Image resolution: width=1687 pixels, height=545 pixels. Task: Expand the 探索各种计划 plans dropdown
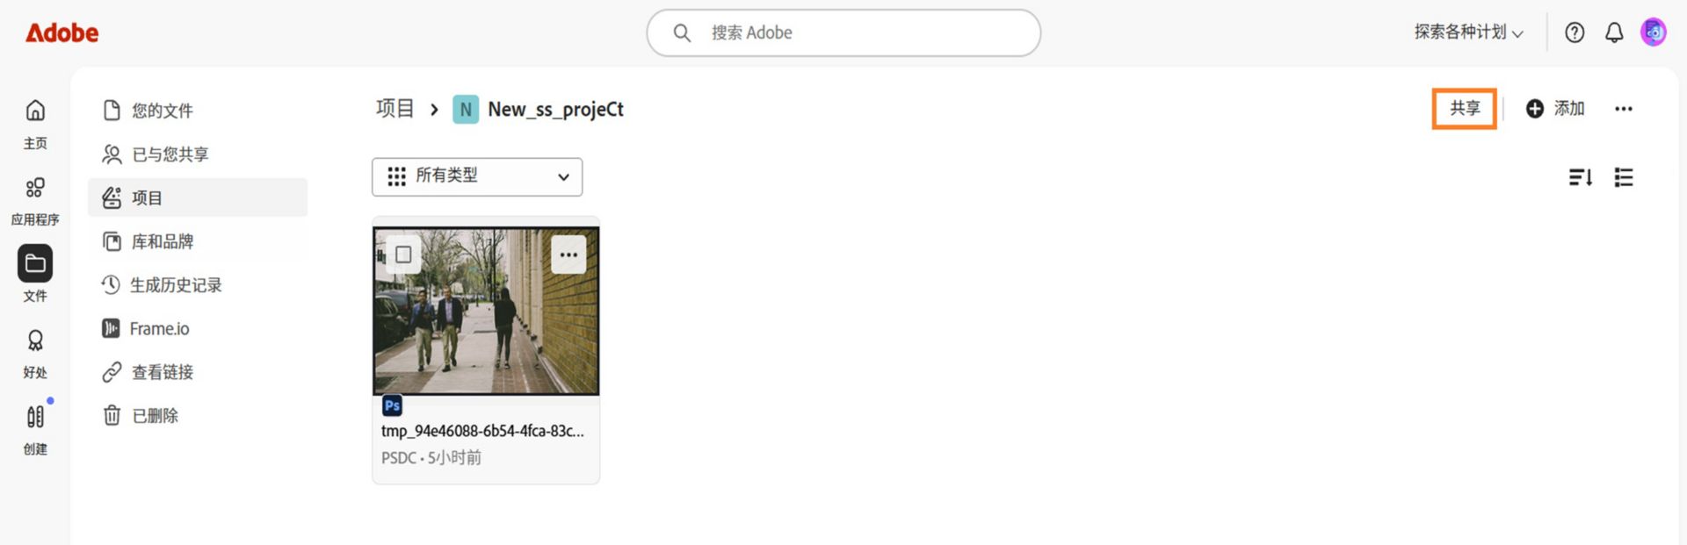[x=1468, y=32]
